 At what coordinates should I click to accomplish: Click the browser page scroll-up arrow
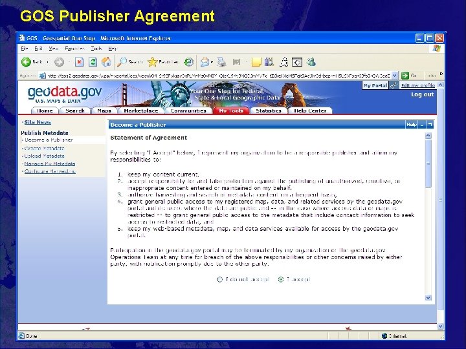coord(441,85)
